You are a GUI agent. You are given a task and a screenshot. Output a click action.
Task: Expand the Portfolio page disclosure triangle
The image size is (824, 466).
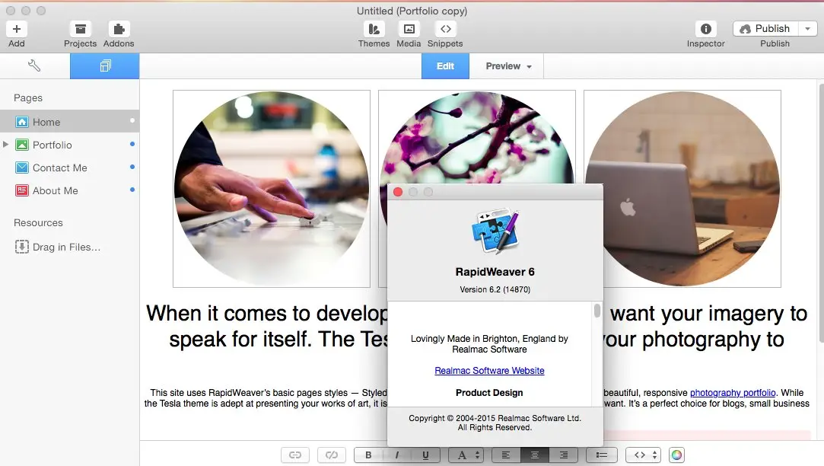6,144
